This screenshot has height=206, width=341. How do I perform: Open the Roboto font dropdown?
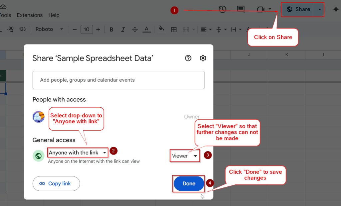click(49, 29)
